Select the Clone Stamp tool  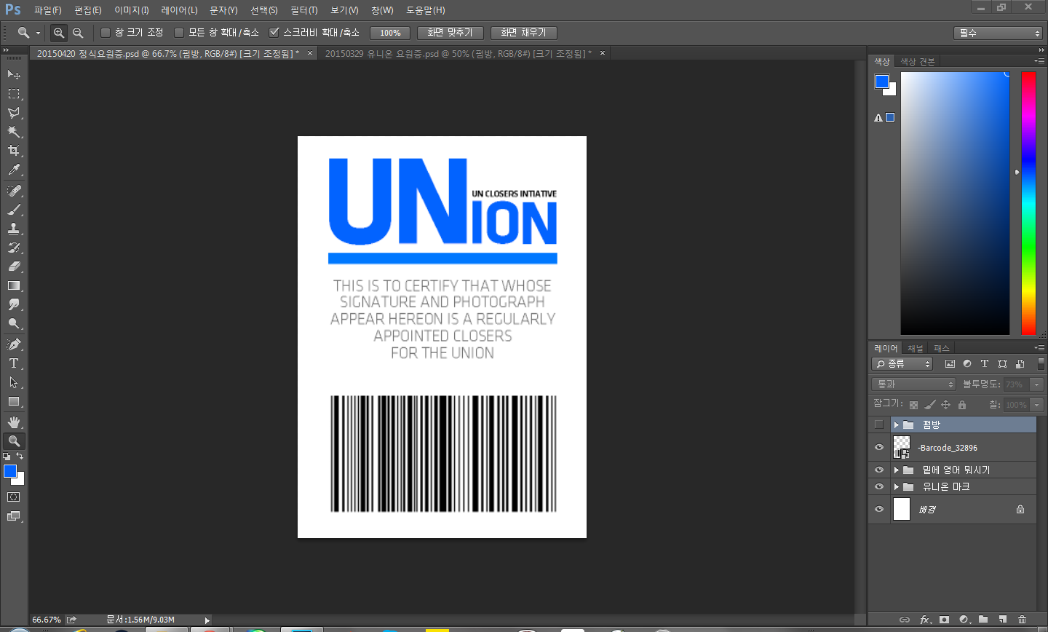[14, 228]
